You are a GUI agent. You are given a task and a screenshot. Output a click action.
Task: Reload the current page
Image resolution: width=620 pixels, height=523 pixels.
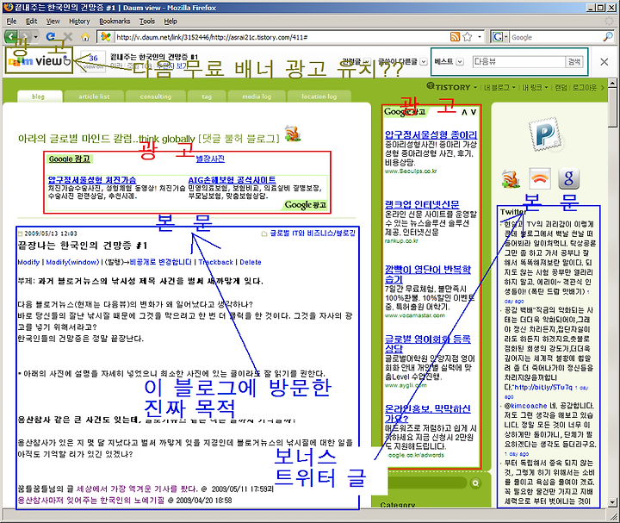pyautogui.click(x=51, y=37)
